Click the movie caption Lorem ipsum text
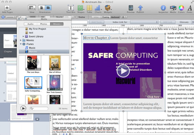This screenshot has height=135, width=194. [x=123, y=106]
